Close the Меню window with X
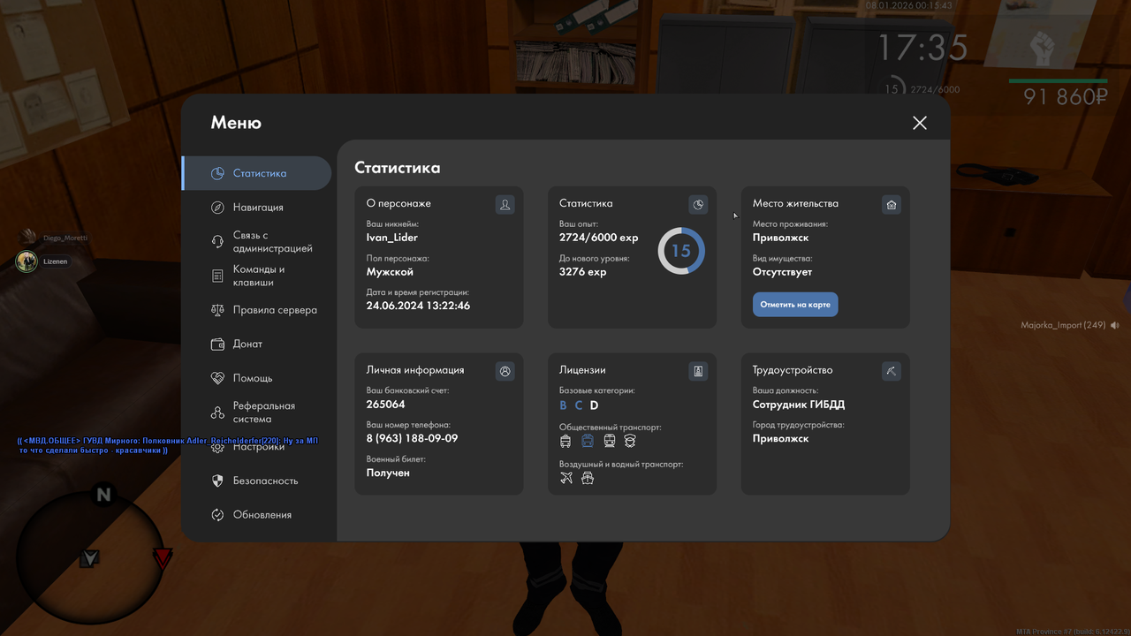1131x636 pixels. point(920,123)
